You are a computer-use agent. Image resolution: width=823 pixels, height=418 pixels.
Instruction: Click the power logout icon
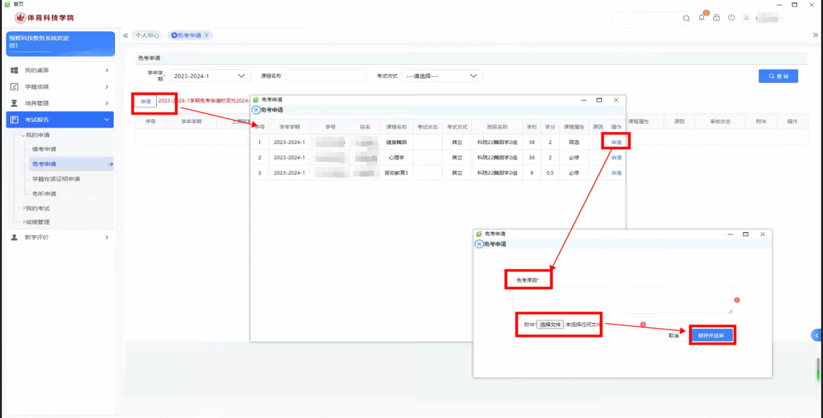pyautogui.click(x=732, y=18)
